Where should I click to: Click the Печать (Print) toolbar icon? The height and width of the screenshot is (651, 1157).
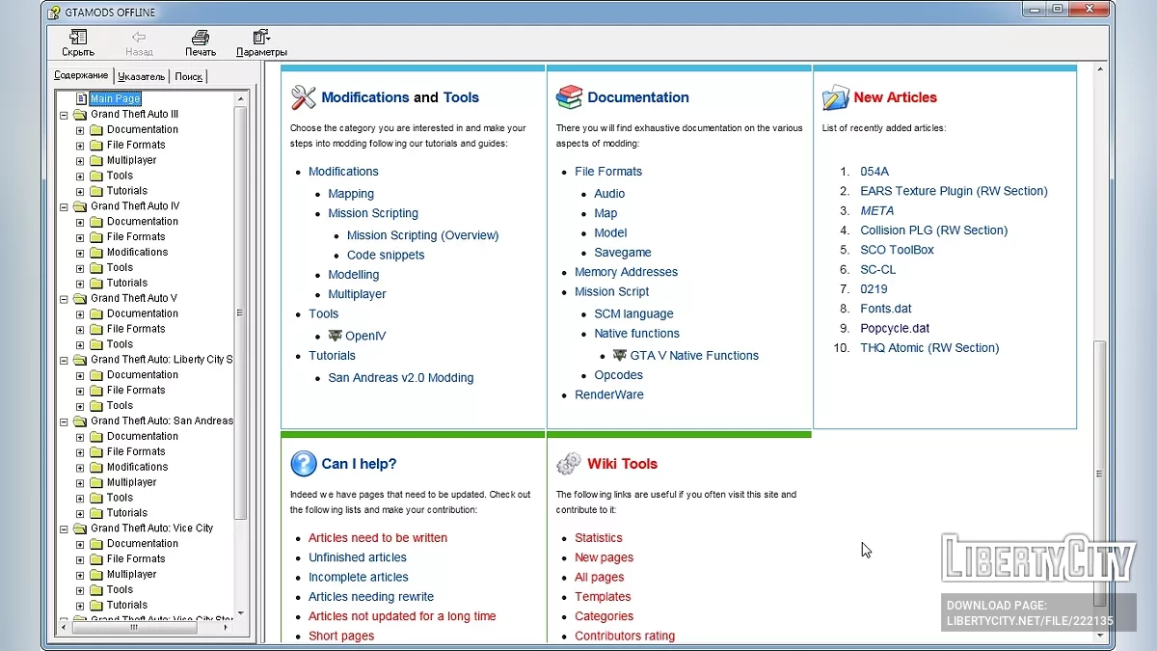click(x=201, y=39)
